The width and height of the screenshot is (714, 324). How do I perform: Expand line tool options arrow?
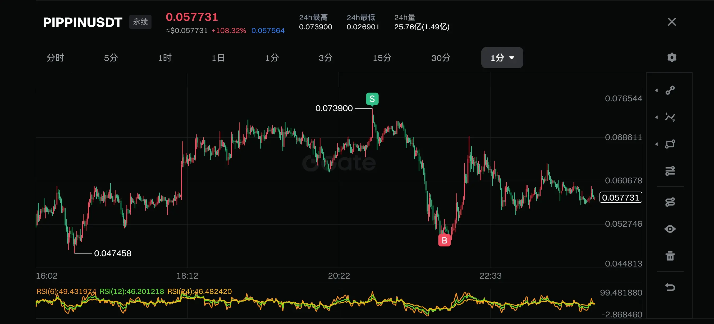656,90
